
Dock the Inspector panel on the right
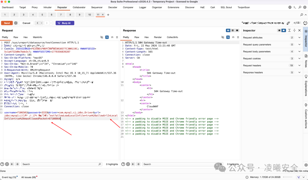[x=284, y=30]
